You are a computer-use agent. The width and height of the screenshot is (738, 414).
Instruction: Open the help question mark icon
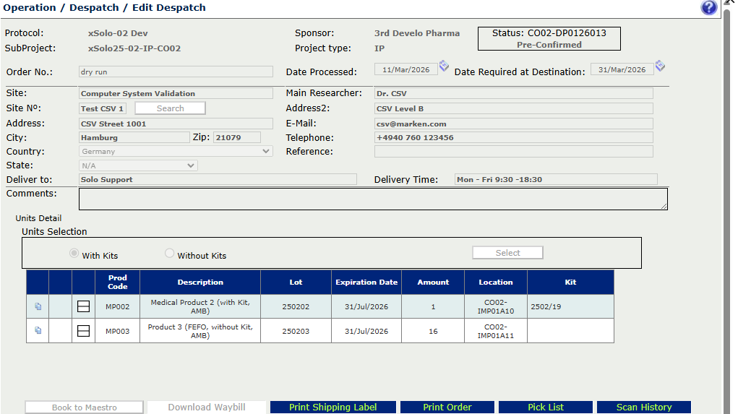(x=708, y=8)
